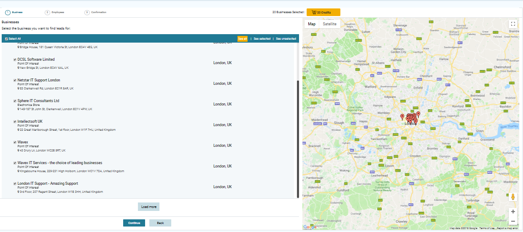Open the Terms of Use map link

(487, 228)
